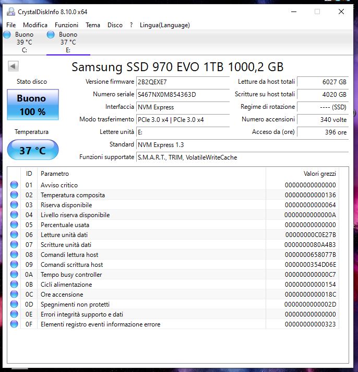Open the ? help menu
Image resolution: width=358 pixels, height=372 pixels.
pyautogui.click(x=132, y=25)
